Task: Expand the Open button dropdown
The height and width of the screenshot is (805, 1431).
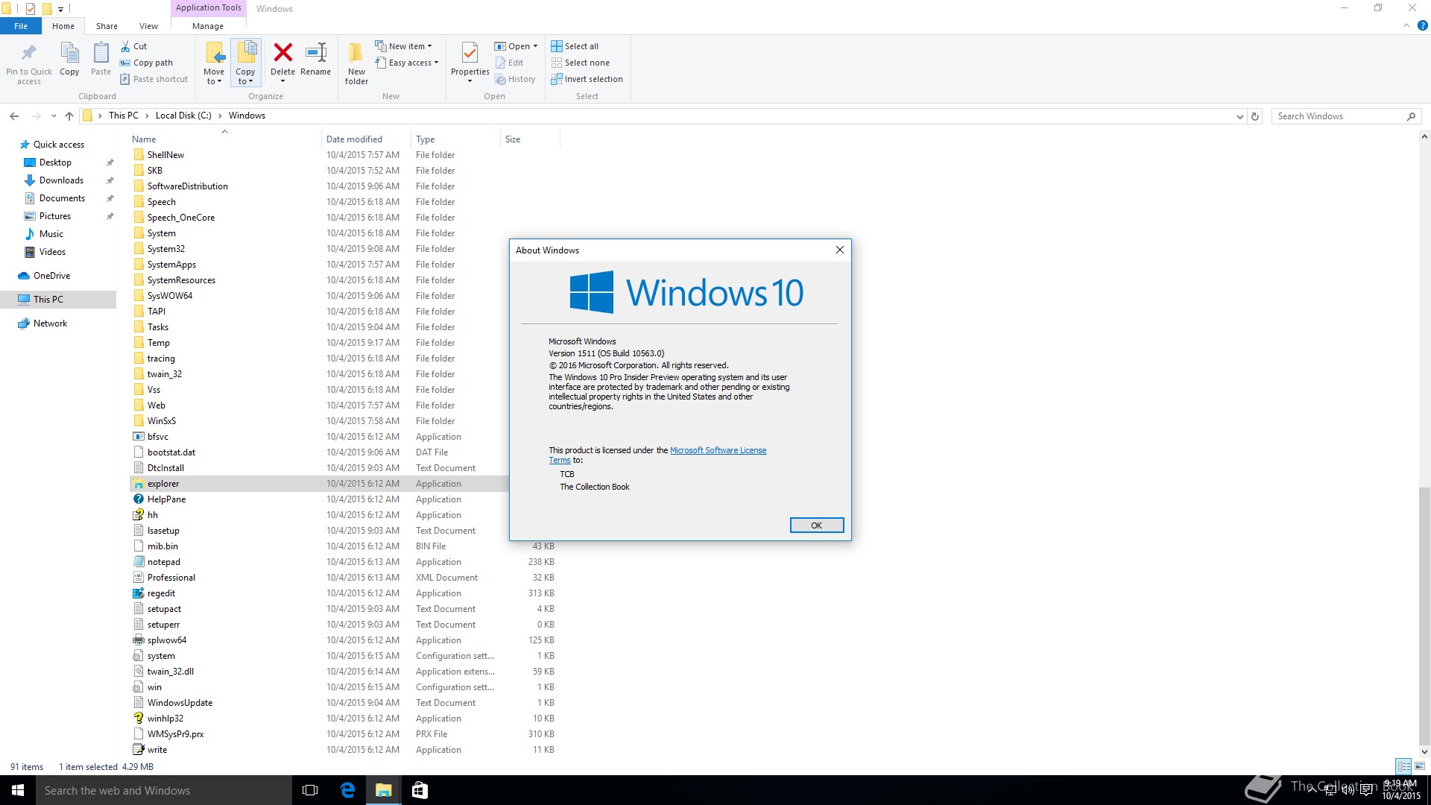Action: 535,46
